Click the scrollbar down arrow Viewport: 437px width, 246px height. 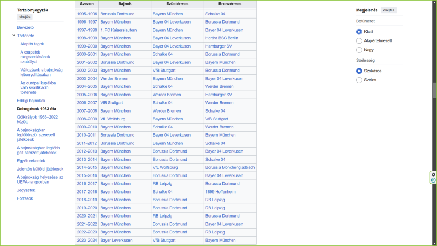point(434,243)
